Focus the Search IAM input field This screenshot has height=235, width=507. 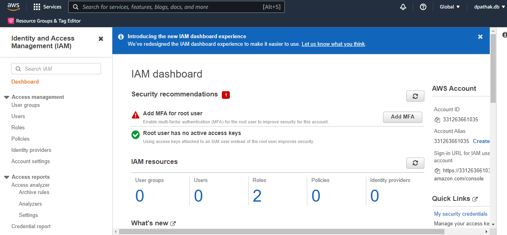point(56,69)
